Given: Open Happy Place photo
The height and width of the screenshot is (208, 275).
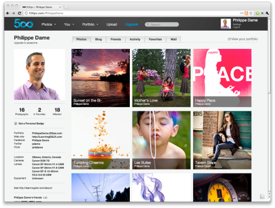Looking at the screenshot, I should coord(222,78).
